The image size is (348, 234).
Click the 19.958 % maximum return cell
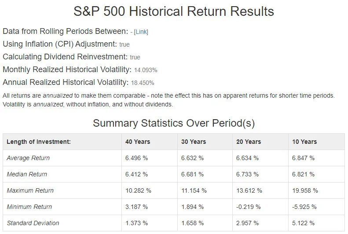[304, 190]
